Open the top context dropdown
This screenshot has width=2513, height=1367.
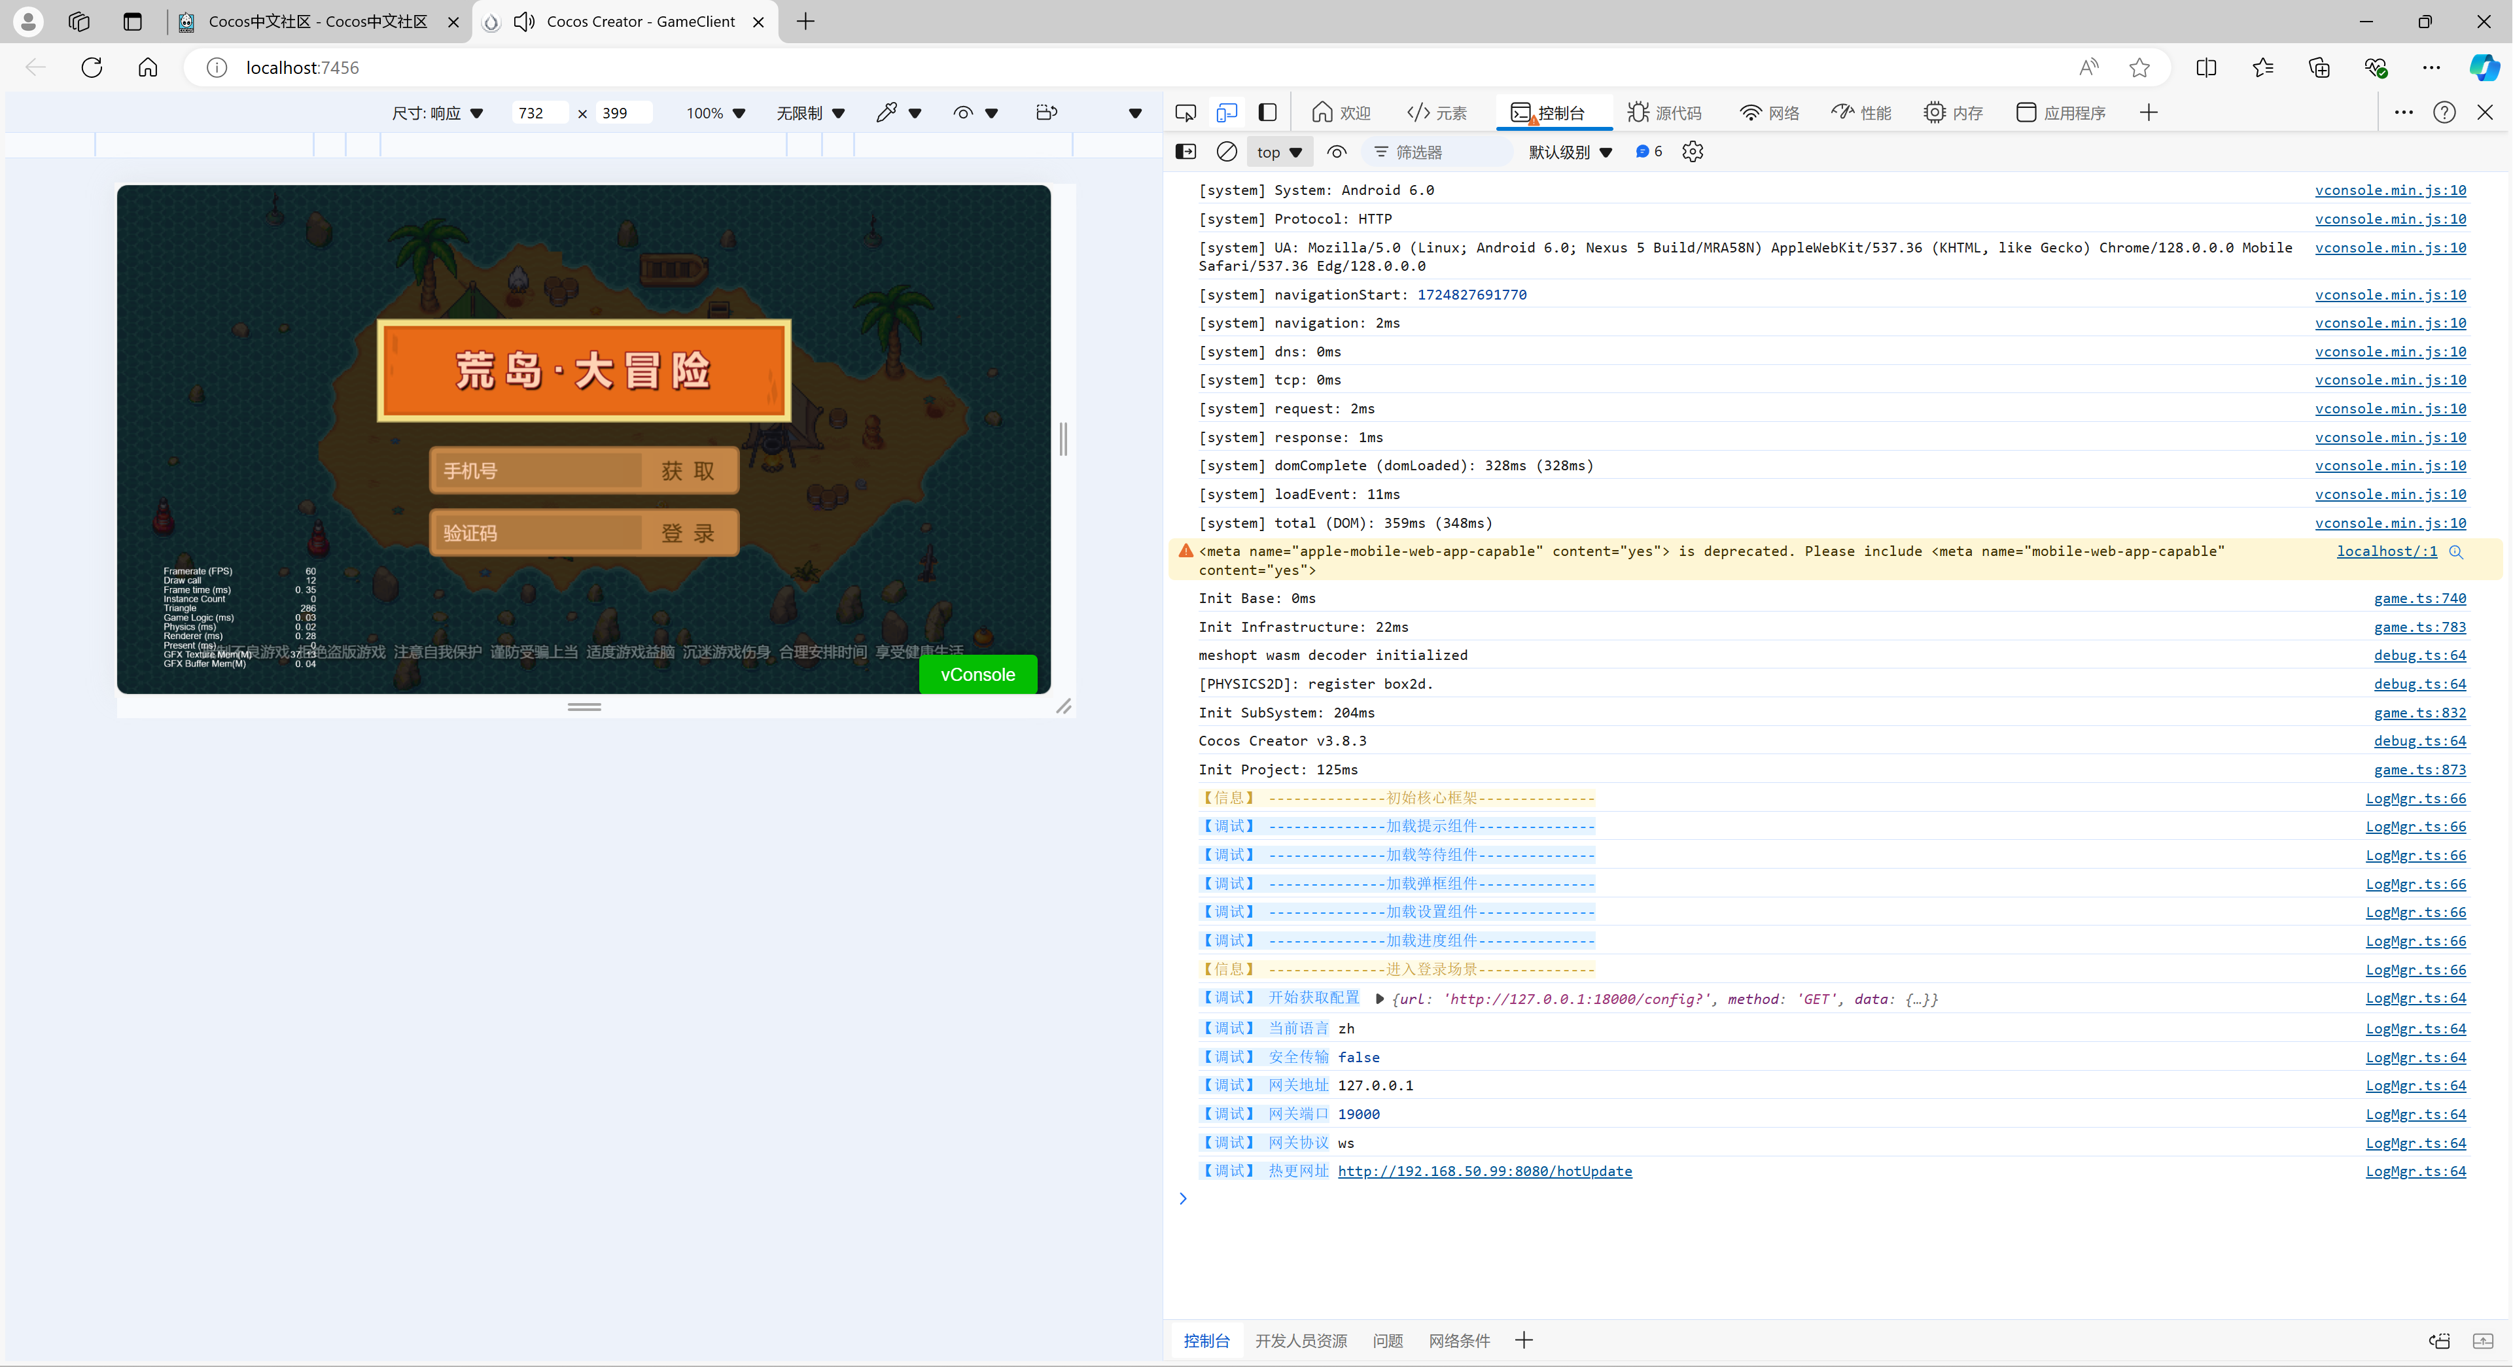[x=1279, y=152]
